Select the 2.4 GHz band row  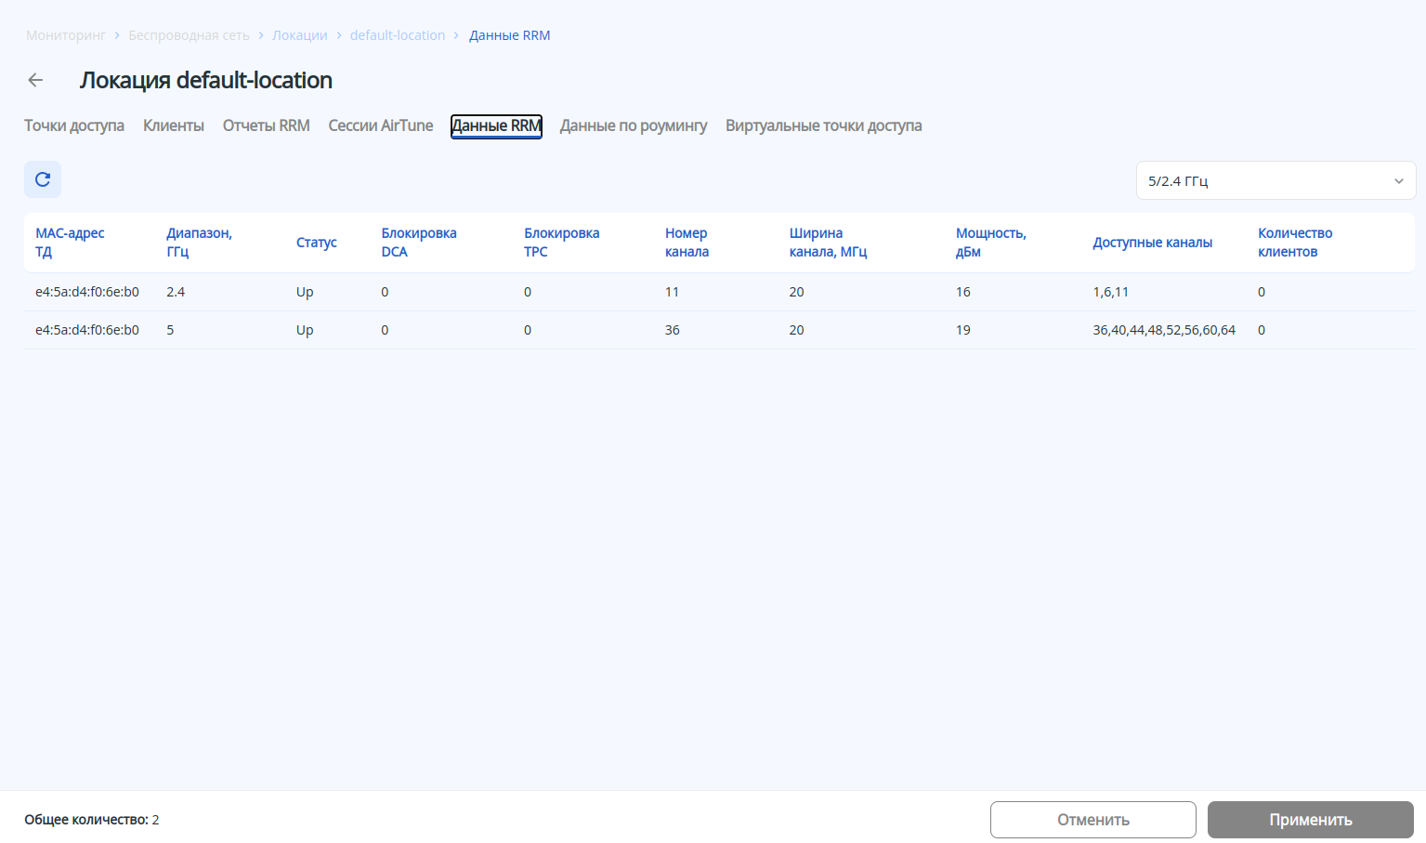coord(176,292)
